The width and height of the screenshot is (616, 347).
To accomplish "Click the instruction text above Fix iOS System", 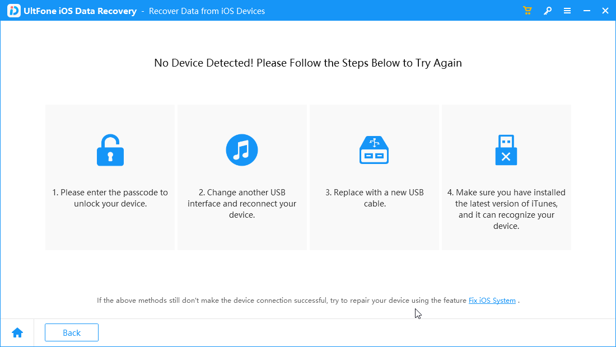I will click(280, 300).
